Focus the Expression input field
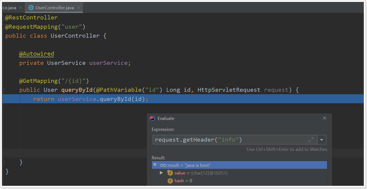 coord(235,140)
